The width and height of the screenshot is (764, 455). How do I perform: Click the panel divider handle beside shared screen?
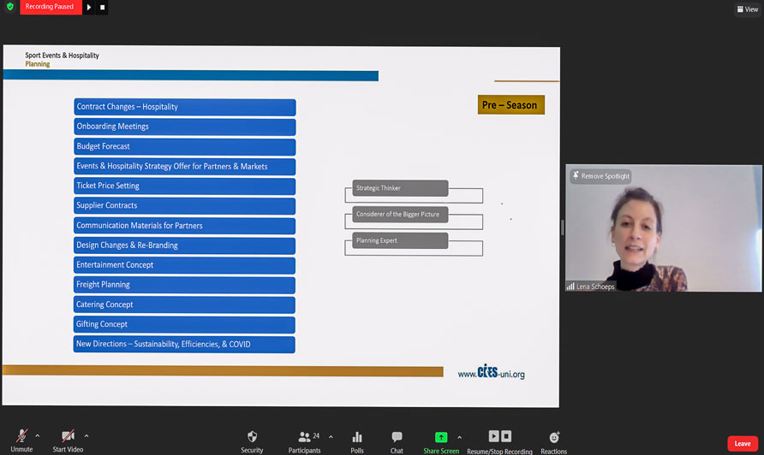pos(562,227)
